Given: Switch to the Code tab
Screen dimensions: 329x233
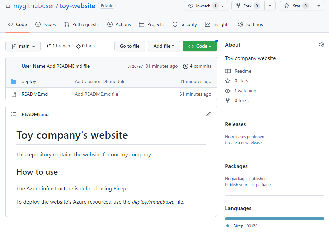Looking at the screenshot, I should coord(18,24).
